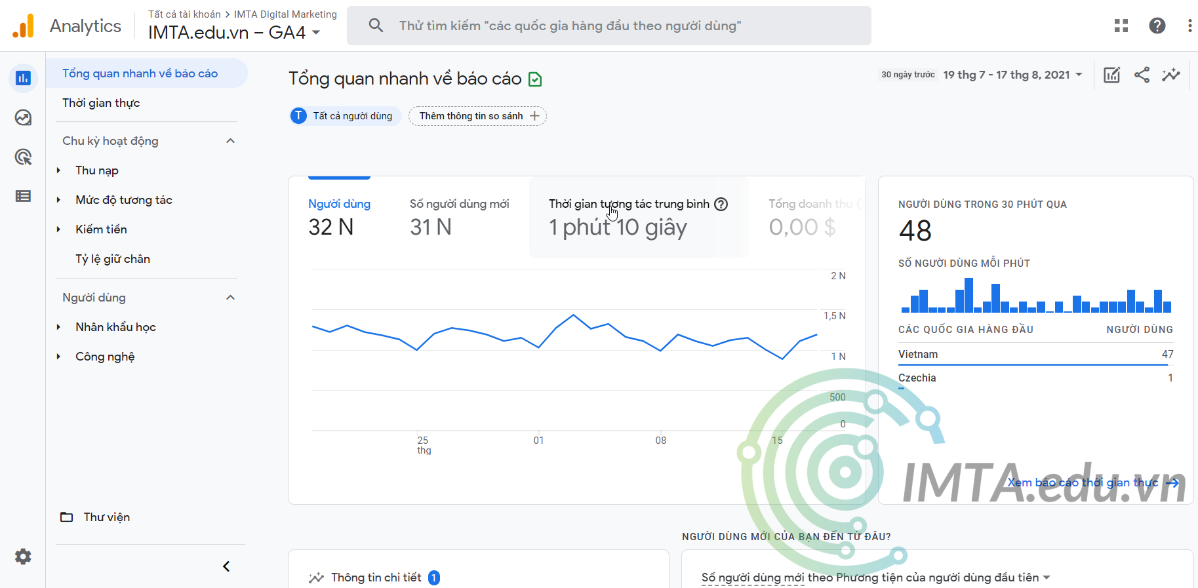The width and height of the screenshot is (1198, 588).
Task: Click the search field in the top bar
Action: (x=609, y=26)
